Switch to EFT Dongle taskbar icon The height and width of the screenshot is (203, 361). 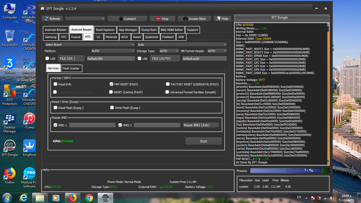[x=105, y=197]
